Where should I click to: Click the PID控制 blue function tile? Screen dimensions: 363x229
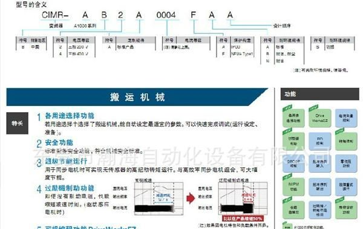click(319, 141)
